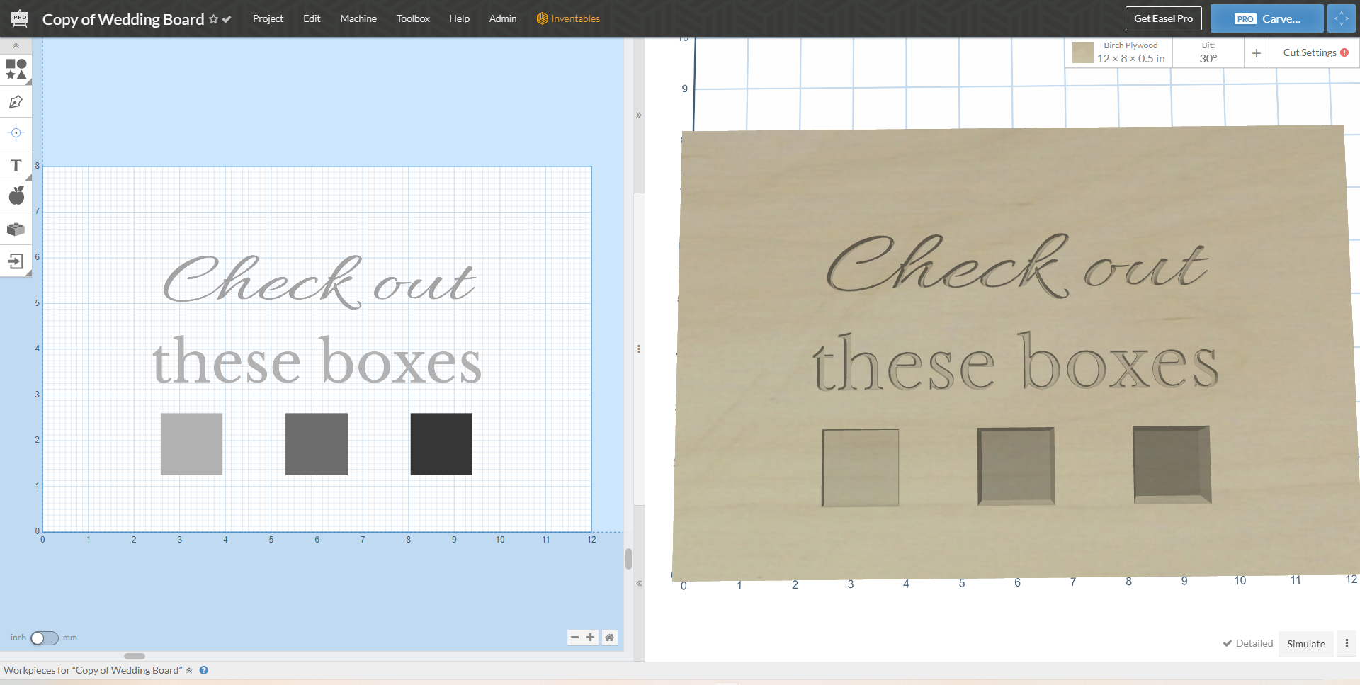Reset canvas view with home icon
Viewport: 1360px width, 685px height.
[x=609, y=638]
